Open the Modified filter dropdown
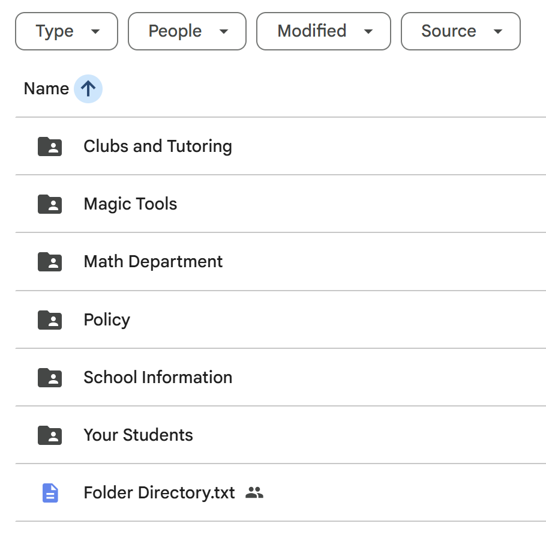546x544 pixels. click(323, 31)
